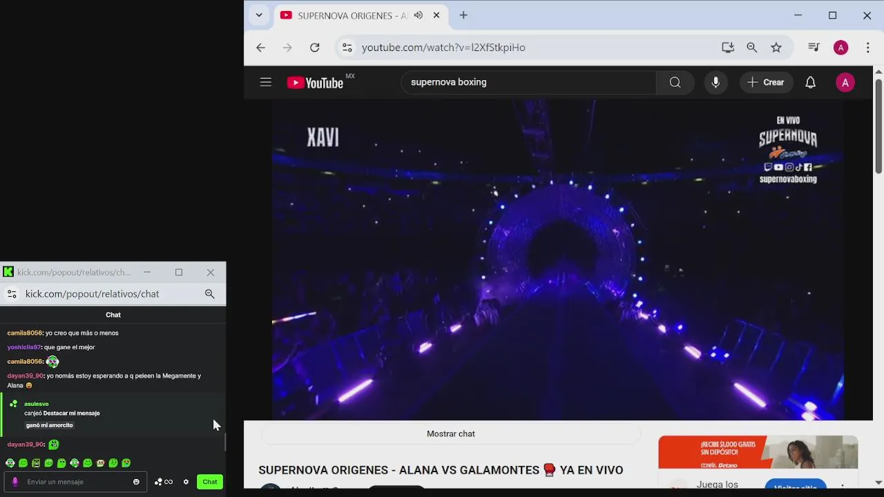Image resolution: width=884 pixels, height=497 pixels.
Task: Select the kick.com/popout/relativos/chat URL
Action: [x=93, y=294]
